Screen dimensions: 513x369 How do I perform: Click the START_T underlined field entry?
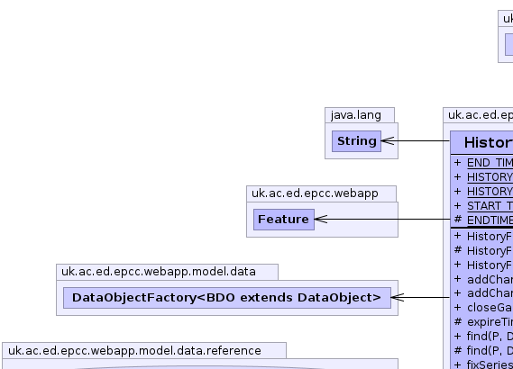click(x=490, y=206)
